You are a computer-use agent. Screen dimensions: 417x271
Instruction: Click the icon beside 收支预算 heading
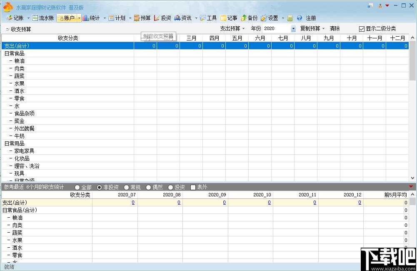coord(7,29)
